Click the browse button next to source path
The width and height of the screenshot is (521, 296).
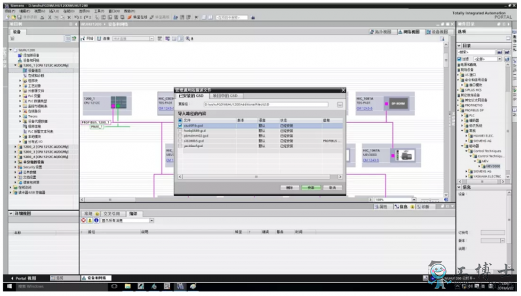(340, 105)
